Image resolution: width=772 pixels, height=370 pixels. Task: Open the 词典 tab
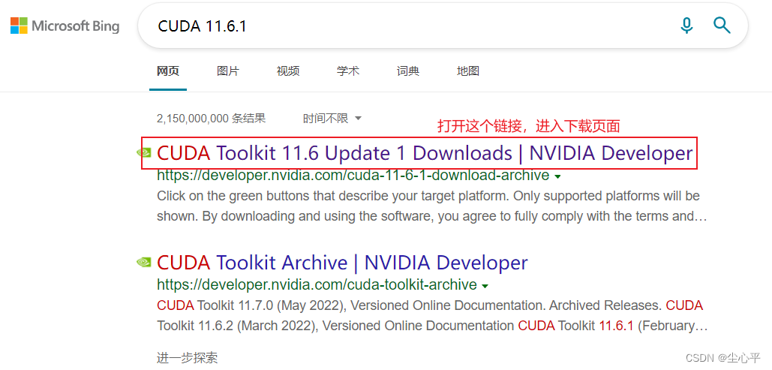point(408,71)
